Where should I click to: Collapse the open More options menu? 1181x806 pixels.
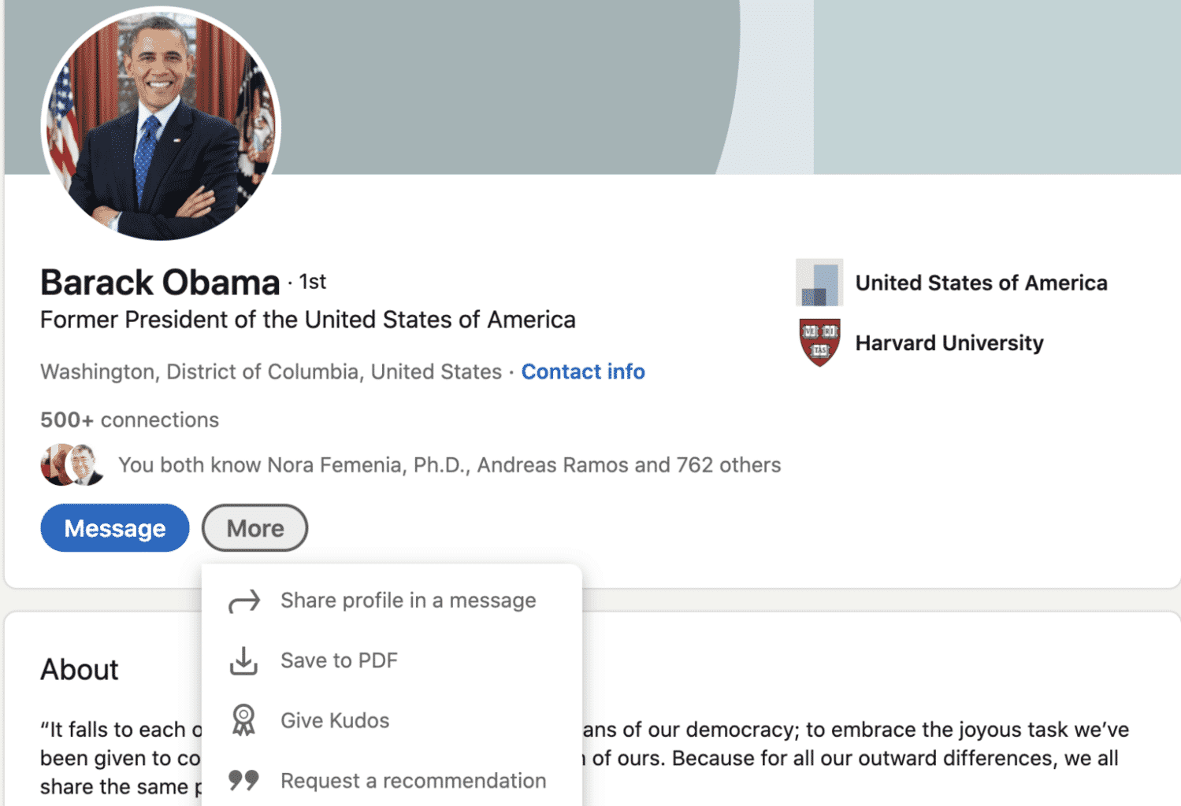tap(254, 528)
